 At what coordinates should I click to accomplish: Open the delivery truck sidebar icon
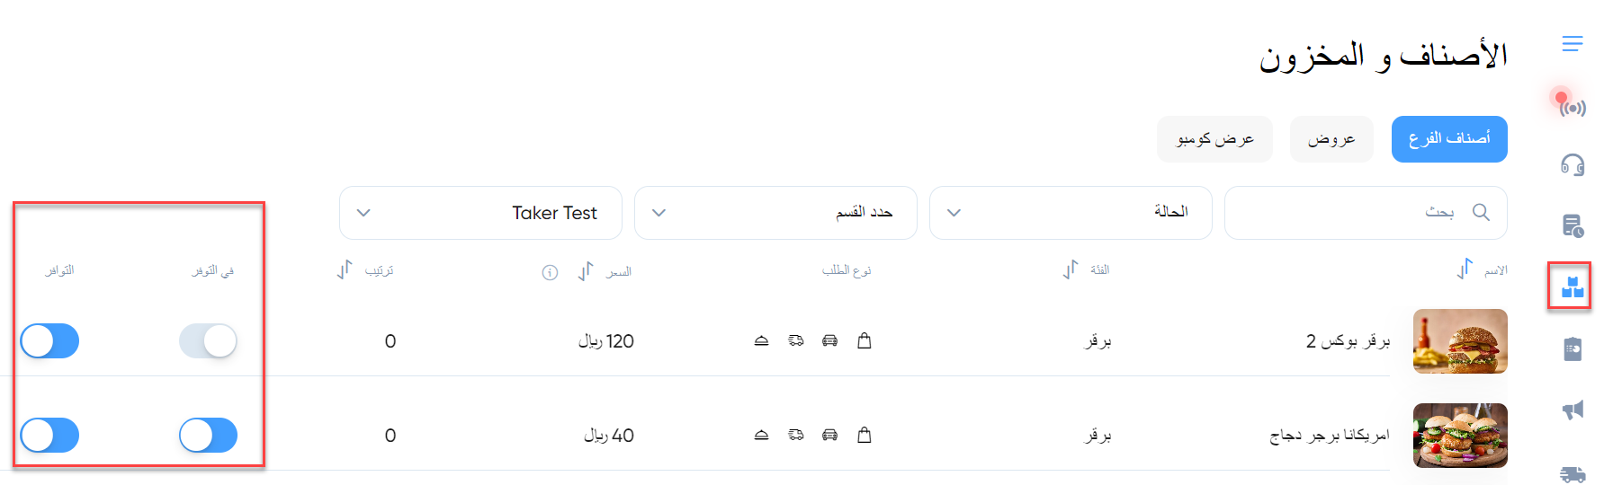click(1572, 473)
